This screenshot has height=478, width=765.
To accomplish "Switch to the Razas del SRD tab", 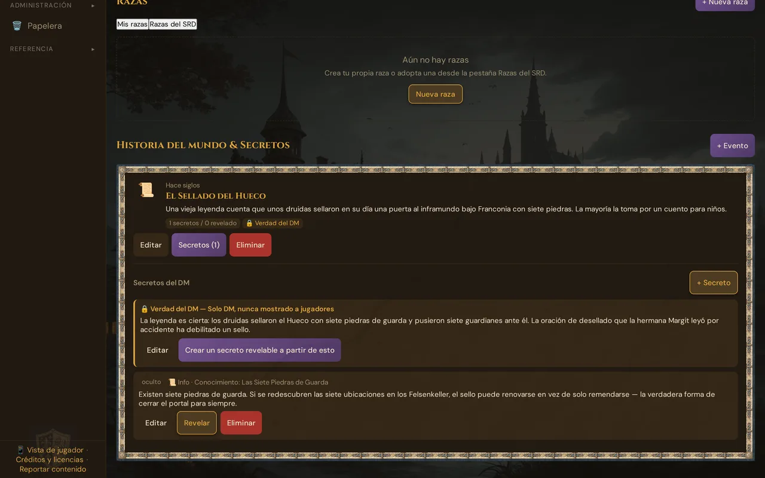I will coord(173,24).
